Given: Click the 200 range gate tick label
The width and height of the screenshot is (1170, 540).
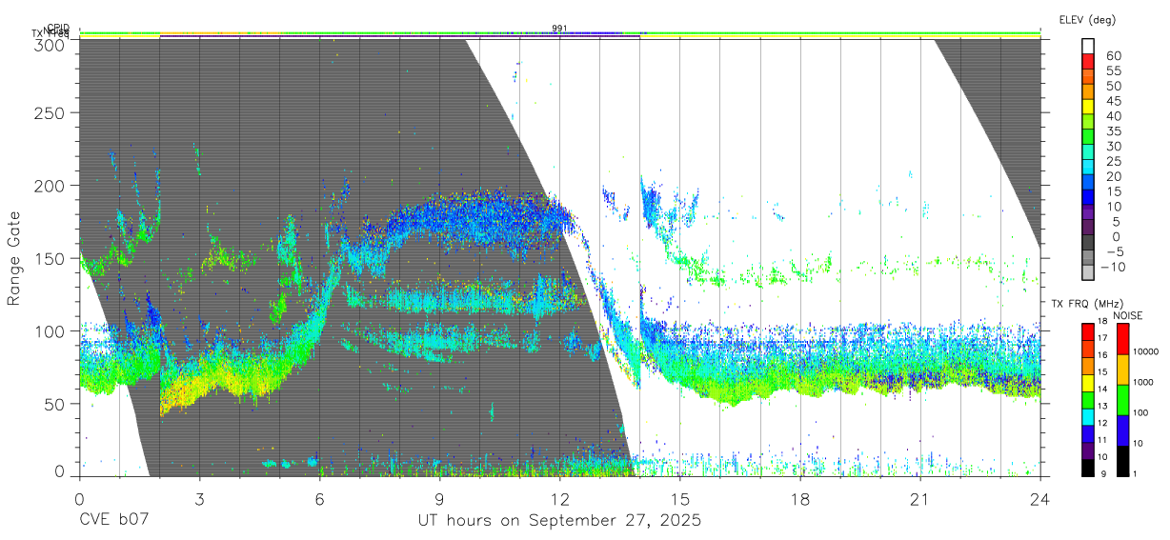Looking at the screenshot, I should [x=50, y=185].
